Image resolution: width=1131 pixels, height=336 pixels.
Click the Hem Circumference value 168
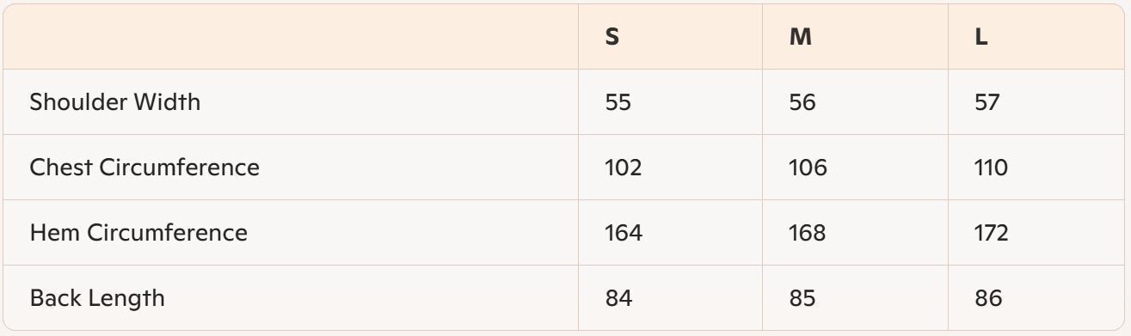(808, 234)
